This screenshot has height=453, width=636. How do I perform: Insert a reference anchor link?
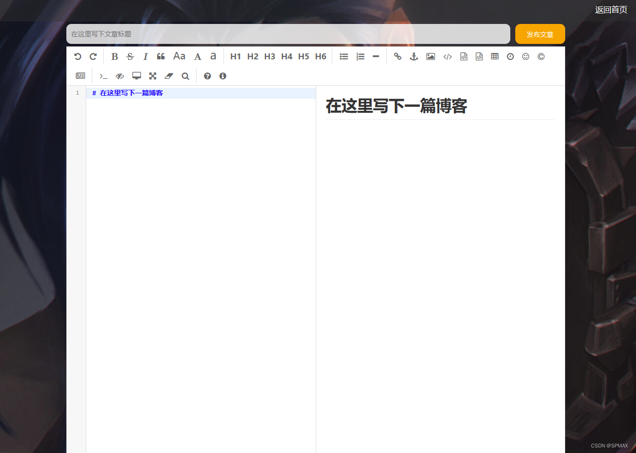pyautogui.click(x=414, y=56)
